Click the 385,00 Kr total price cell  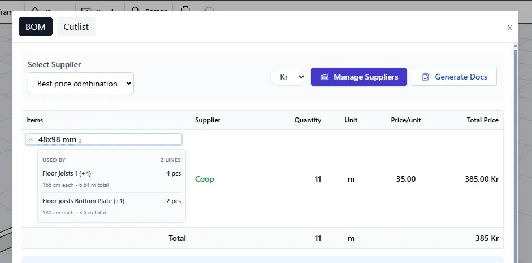482,179
